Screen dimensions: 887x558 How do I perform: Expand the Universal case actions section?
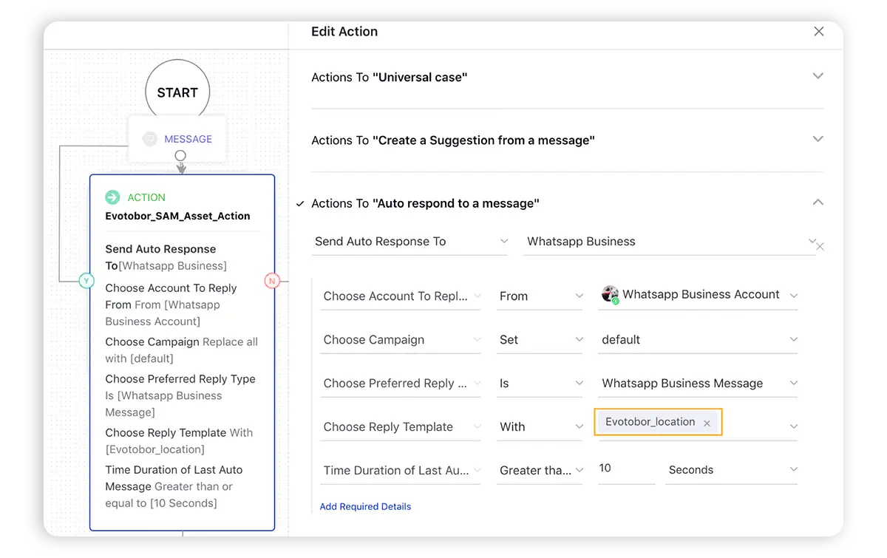point(818,75)
